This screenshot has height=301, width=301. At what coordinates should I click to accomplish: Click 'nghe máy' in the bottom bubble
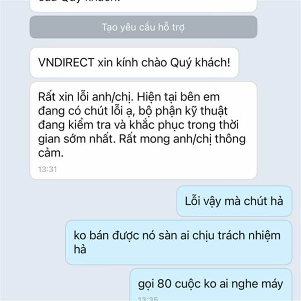[257, 284]
